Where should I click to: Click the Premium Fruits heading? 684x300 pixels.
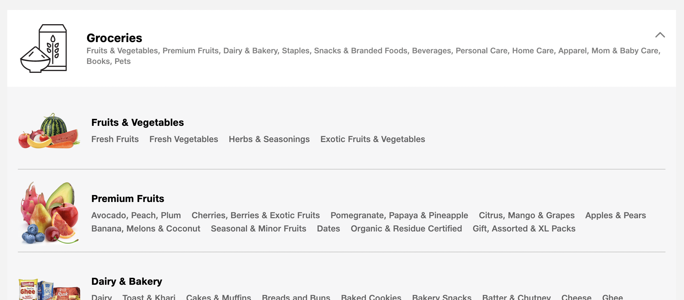pos(128,199)
